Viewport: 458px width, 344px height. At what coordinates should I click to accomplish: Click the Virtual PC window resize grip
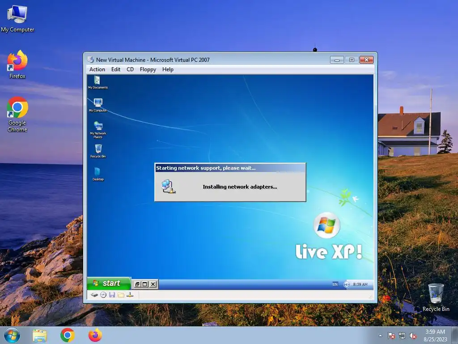pos(371,297)
